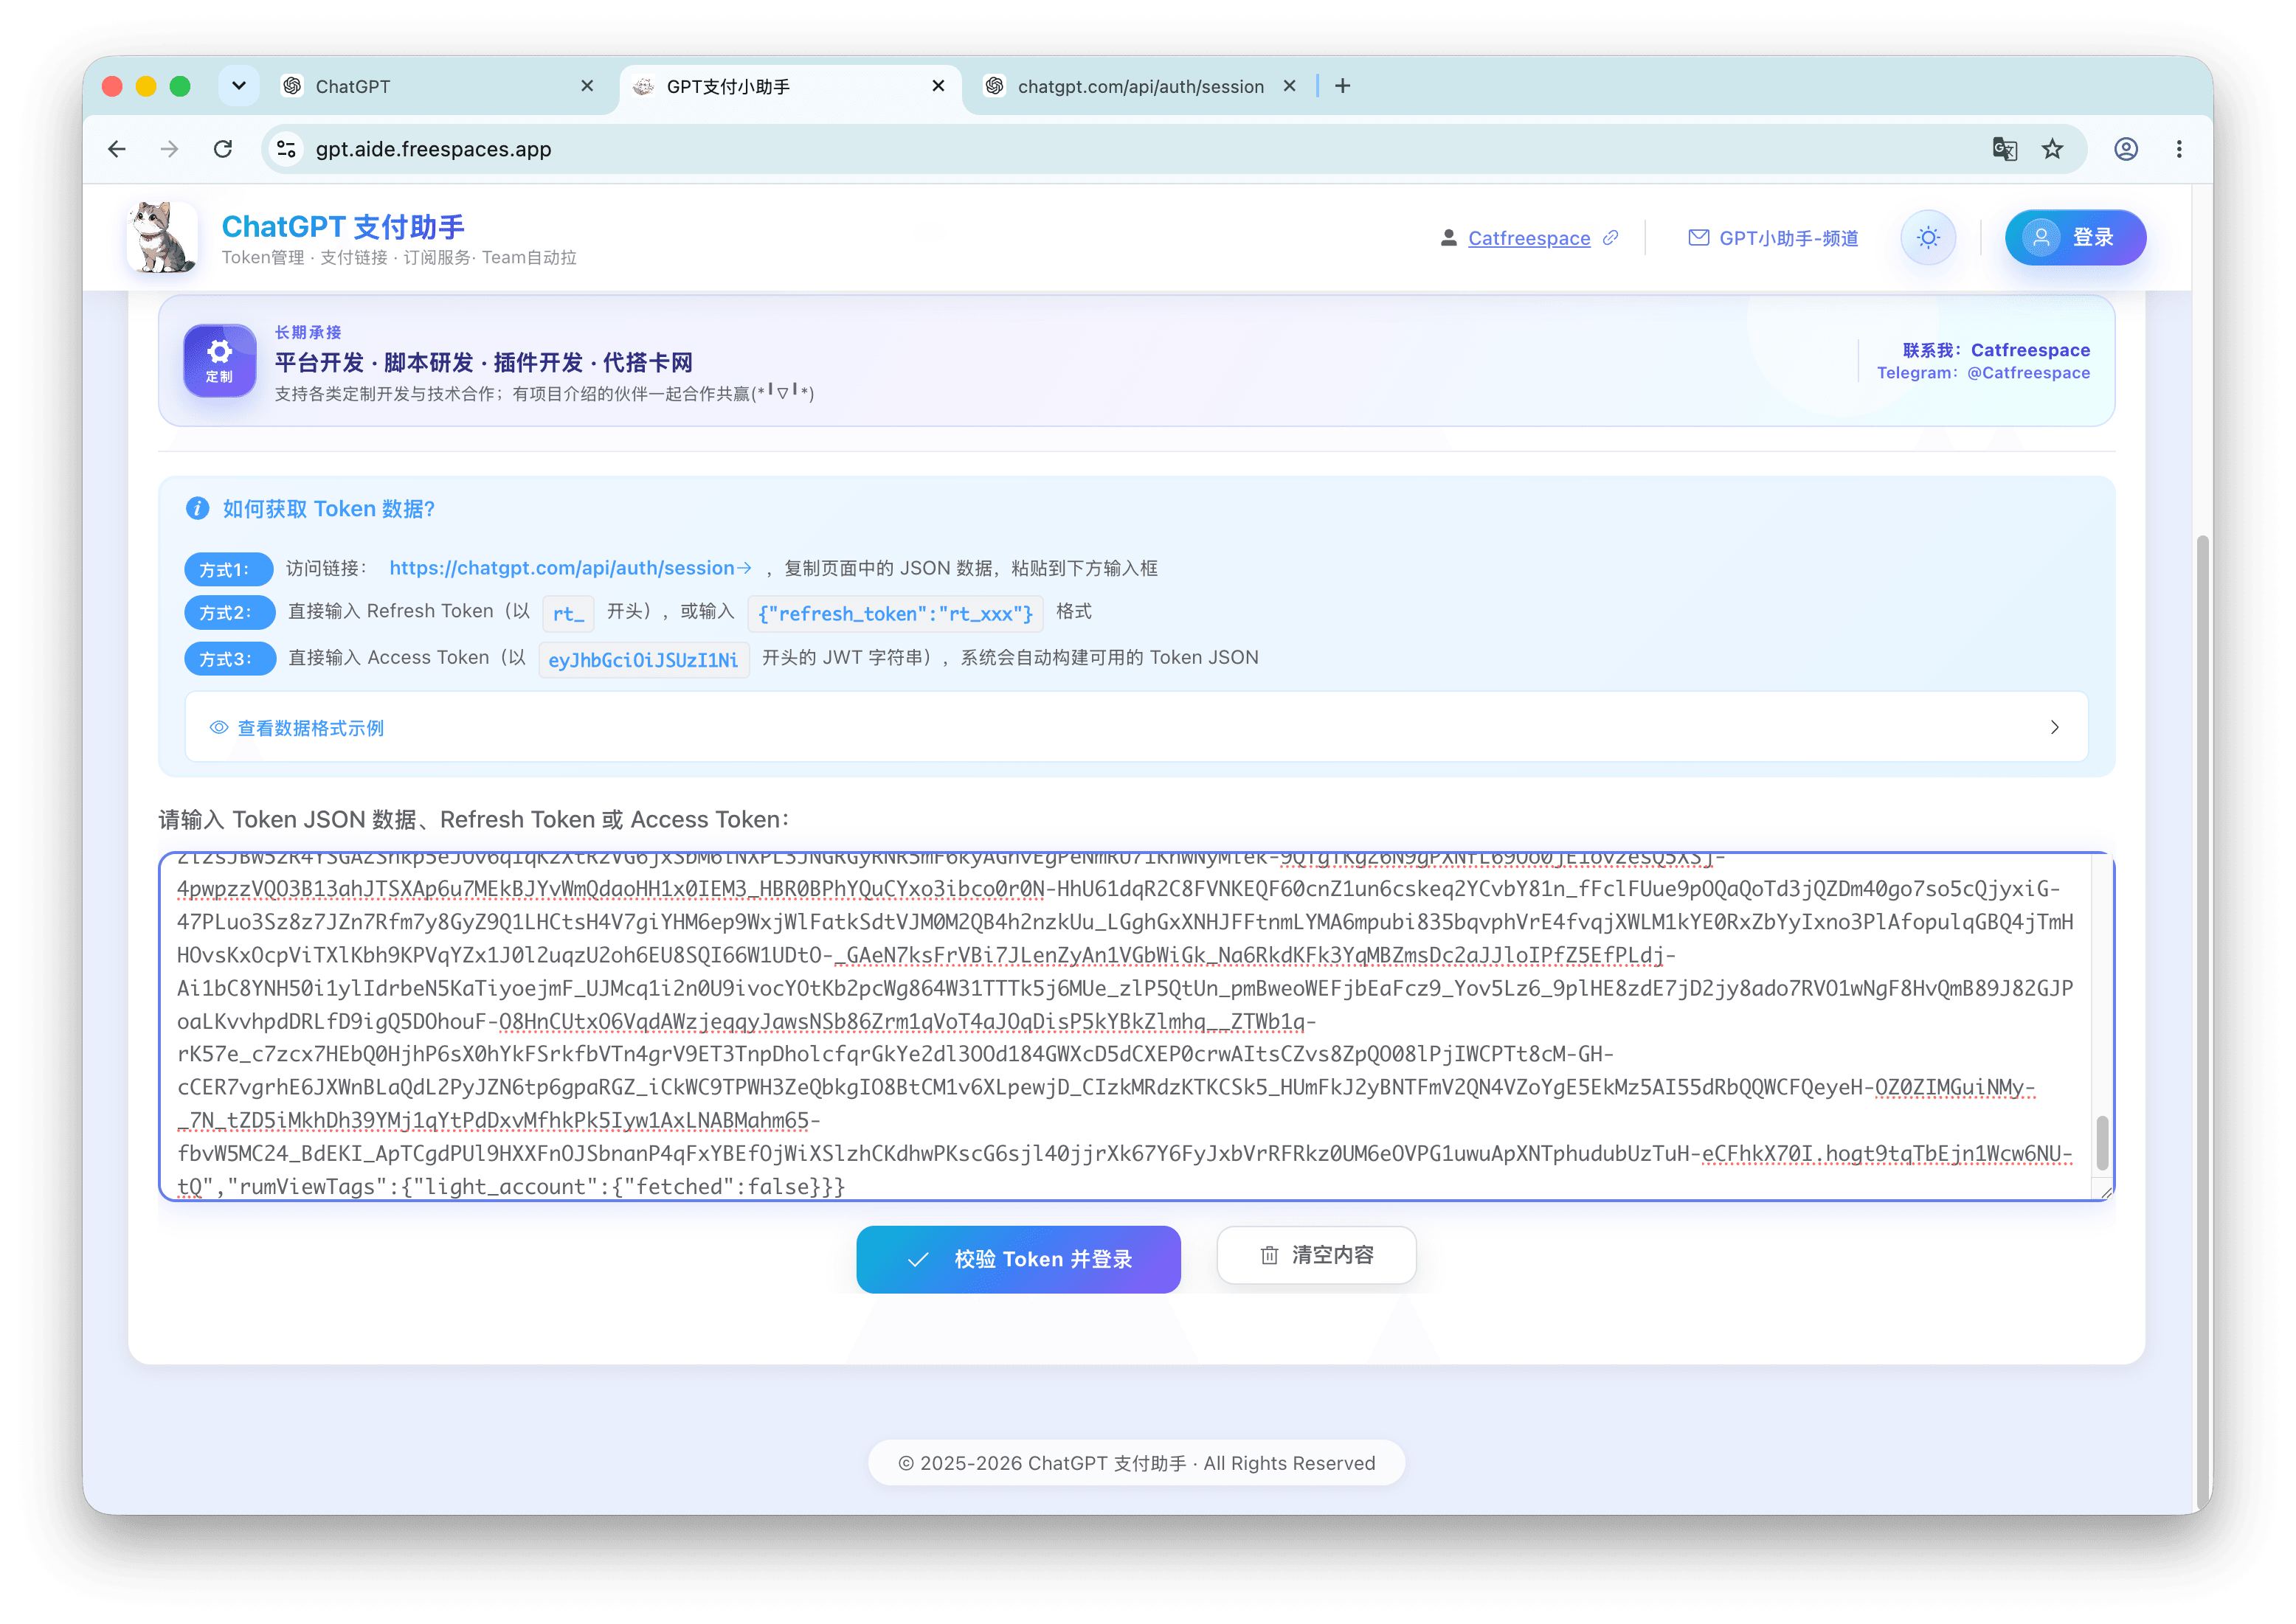Click the 登录 login button
The image size is (2296, 1624).
coord(2075,238)
